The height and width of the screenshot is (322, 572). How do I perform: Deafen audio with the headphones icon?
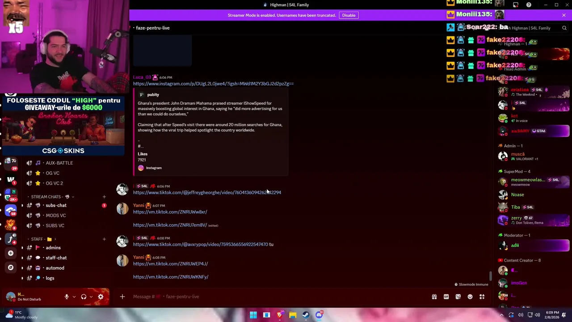84,297
